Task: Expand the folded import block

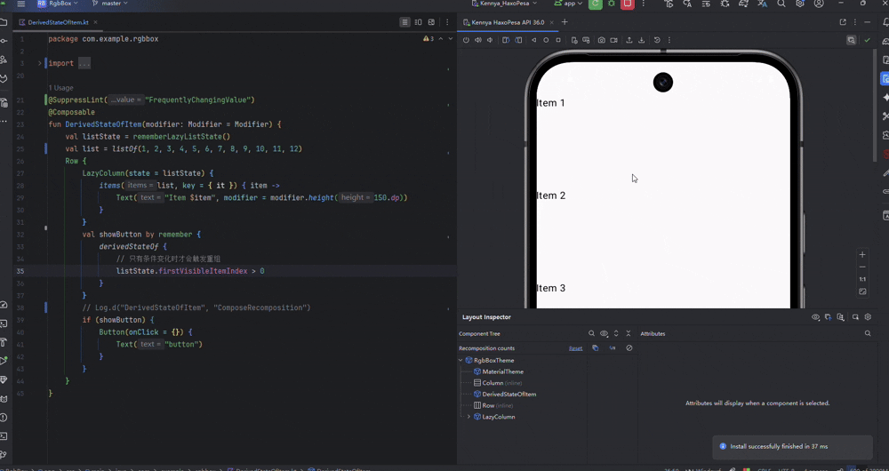Action: (40, 63)
